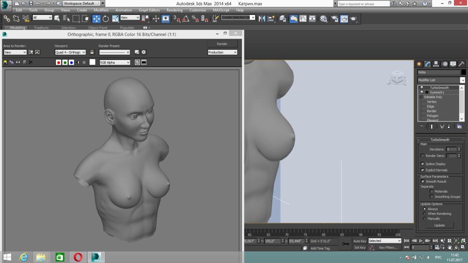The image size is (468, 263).
Task: Click the Unlink Selection icon
Action: click(16, 19)
